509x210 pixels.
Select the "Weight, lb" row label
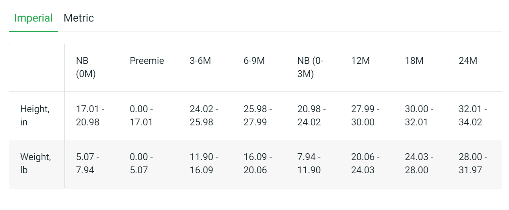tap(36, 163)
